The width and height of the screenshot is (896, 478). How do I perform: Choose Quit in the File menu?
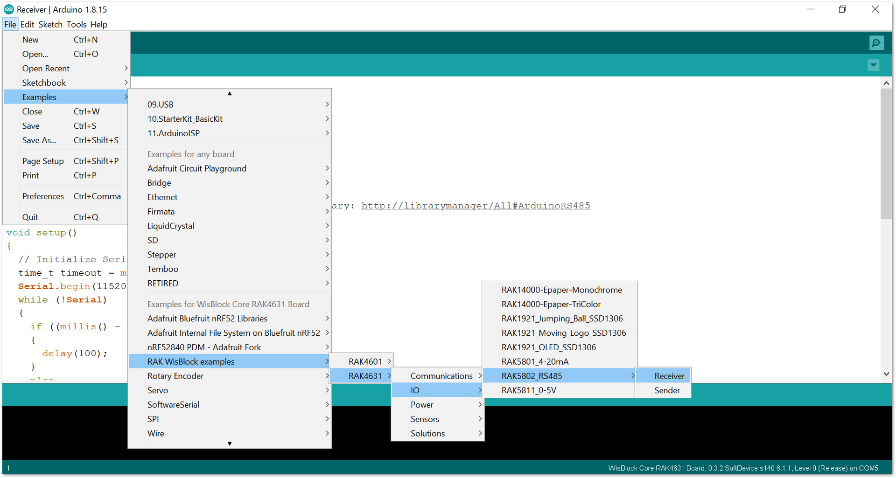(66, 217)
